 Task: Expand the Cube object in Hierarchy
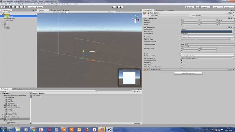pyautogui.click(x=3, y=22)
